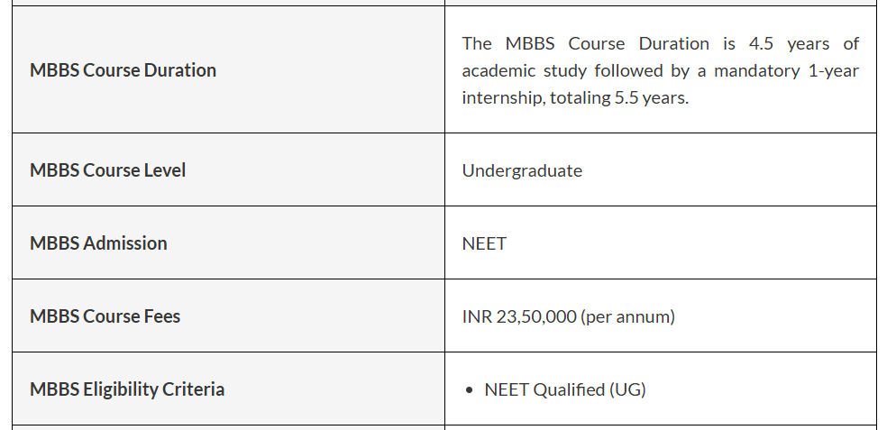
Task: Click the MBBS Course Duration row label
Action: tap(123, 70)
